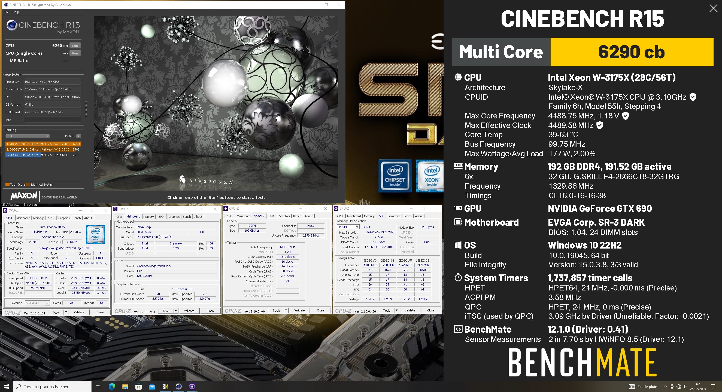Click Close button in fourth CPU-Z window
Viewport: 722px width, 392px height.
click(431, 310)
